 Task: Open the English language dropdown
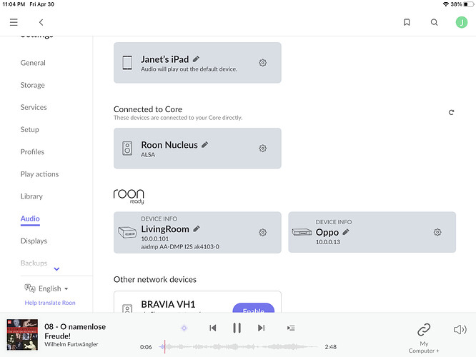tap(54, 288)
